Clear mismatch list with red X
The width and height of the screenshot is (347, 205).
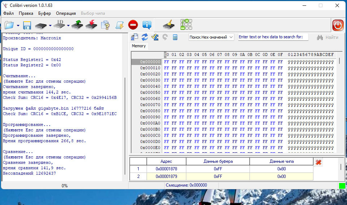coord(318,162)
